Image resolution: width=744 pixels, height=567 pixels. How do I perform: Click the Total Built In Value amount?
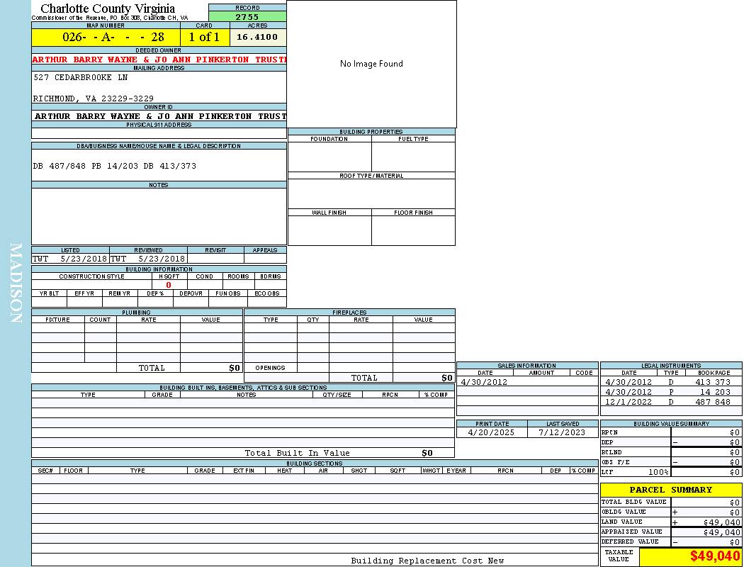point(427,453)
